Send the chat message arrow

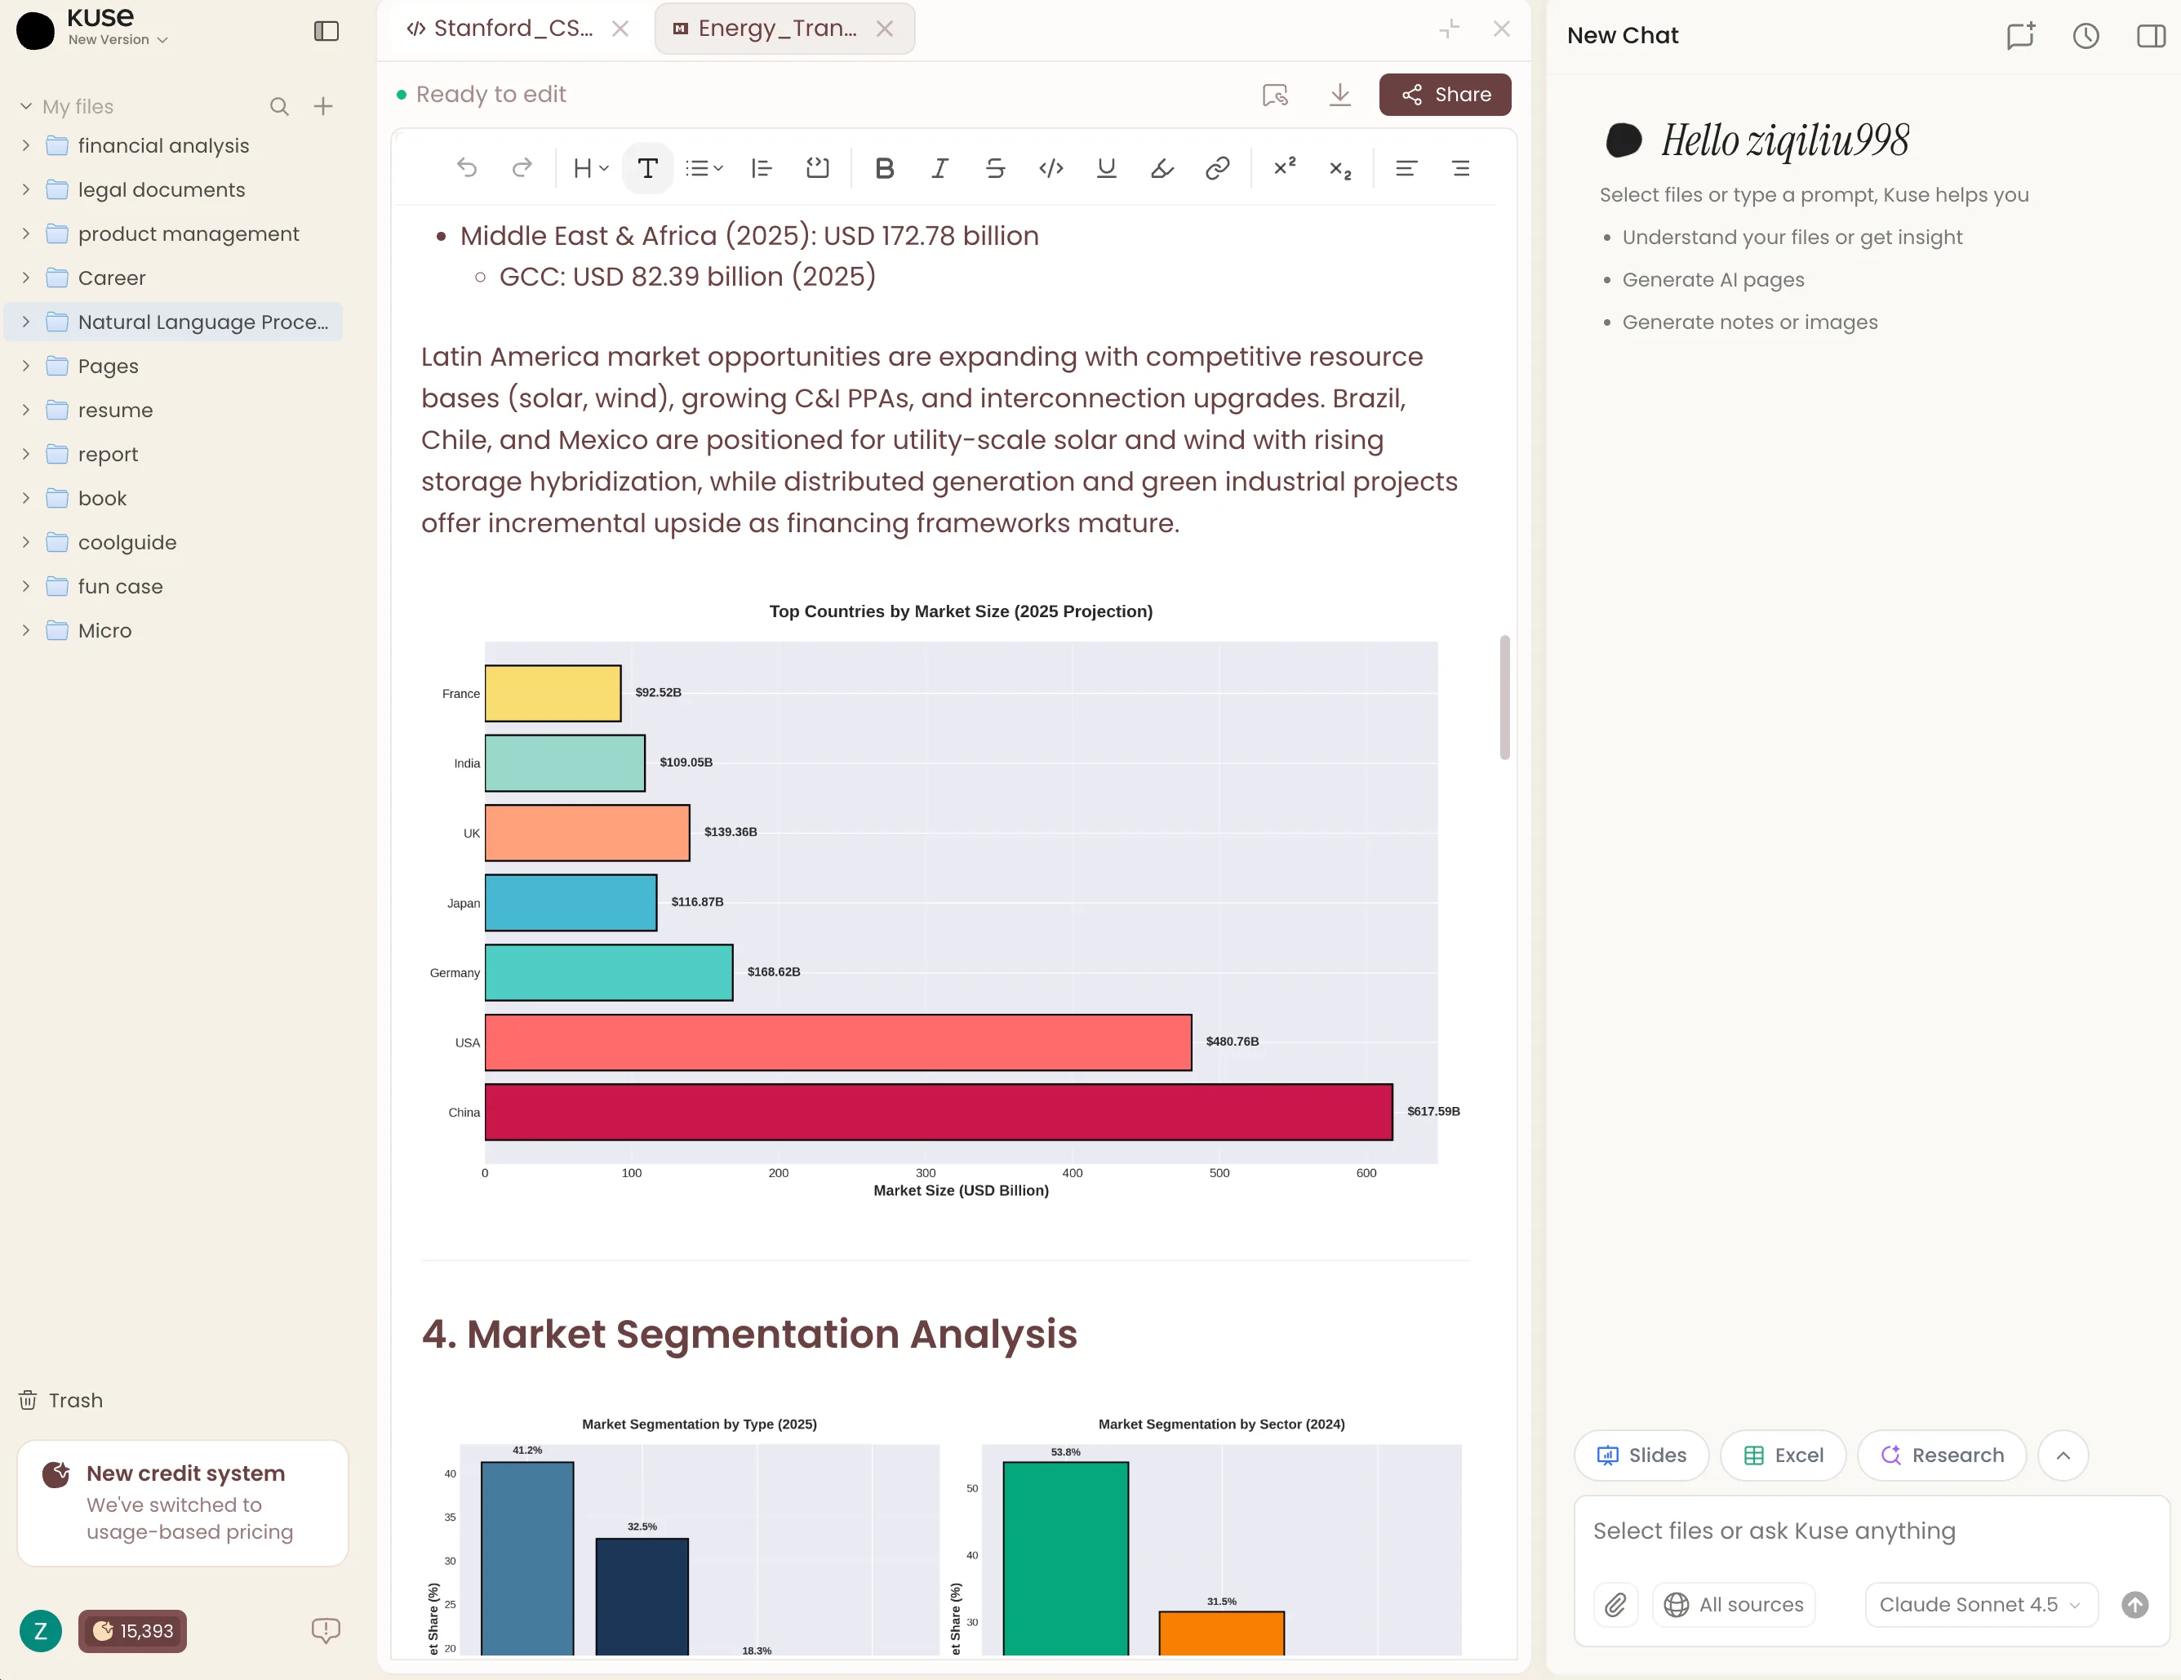[2135, 1605]
